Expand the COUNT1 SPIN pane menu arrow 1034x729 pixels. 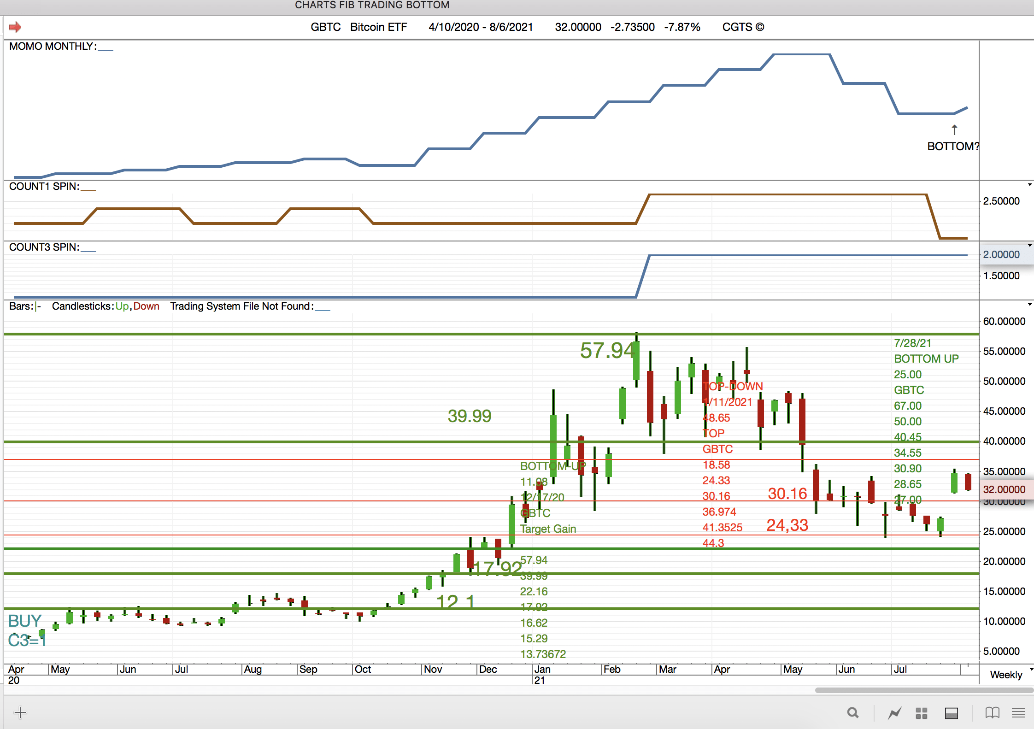point(1030,185)
